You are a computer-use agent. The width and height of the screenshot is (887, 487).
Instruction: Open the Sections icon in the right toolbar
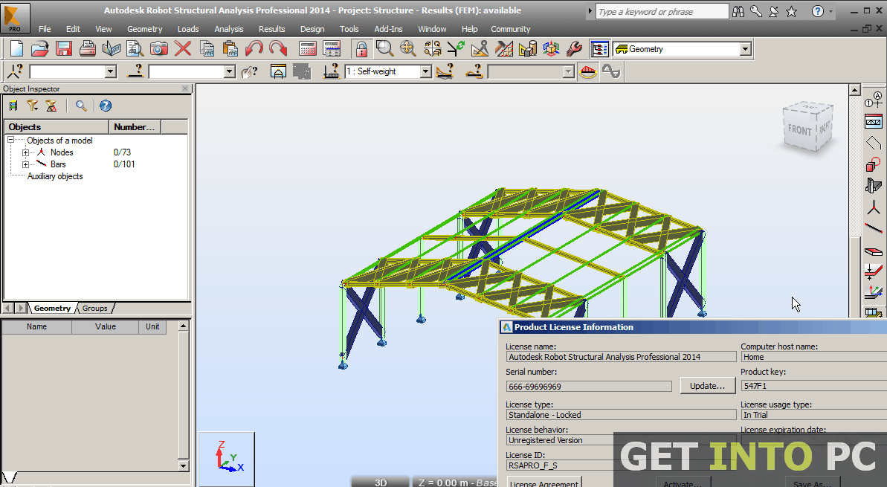[873, 186]
